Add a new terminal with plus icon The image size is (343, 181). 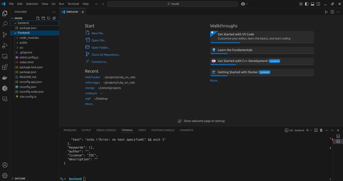pos(308,130)
